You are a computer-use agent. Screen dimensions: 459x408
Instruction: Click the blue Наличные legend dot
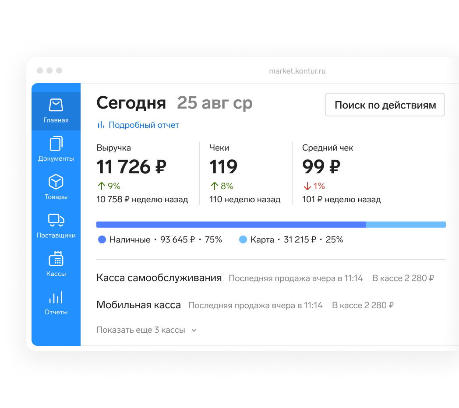click(102, 239)
